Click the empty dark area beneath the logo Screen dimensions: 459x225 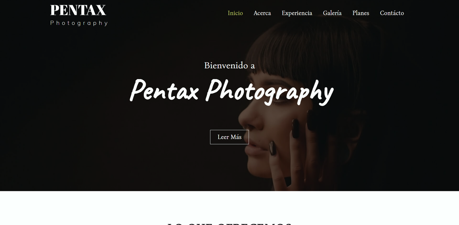click(79, 86)
